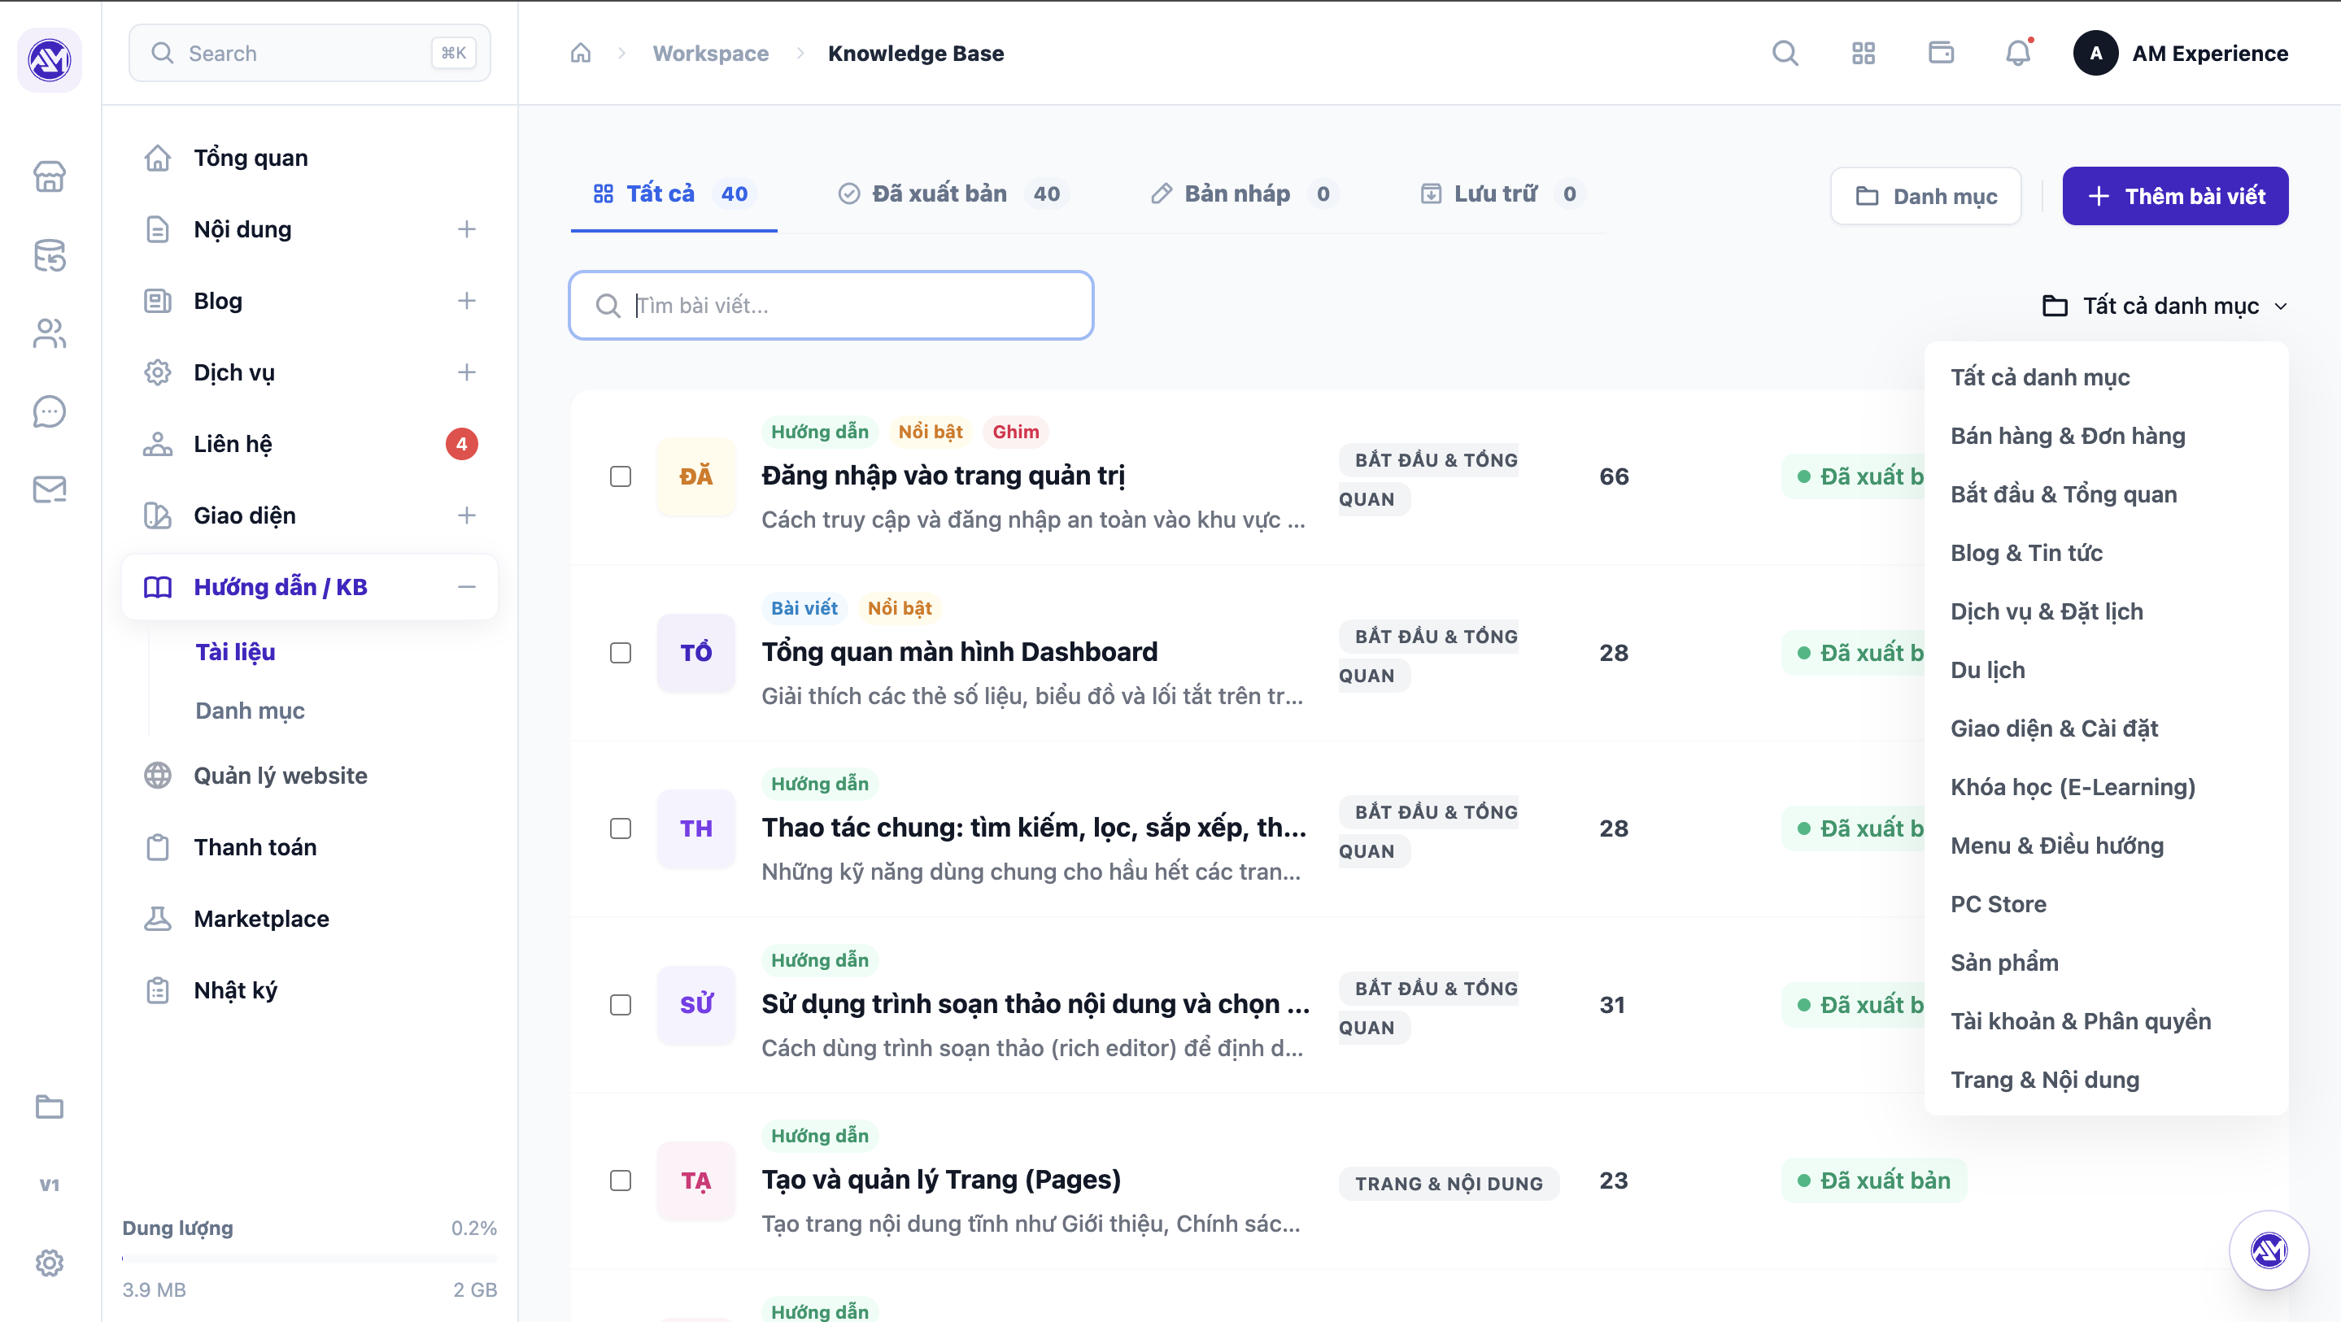Click the AM Experience profile avatar

(x=2096, y=54)
